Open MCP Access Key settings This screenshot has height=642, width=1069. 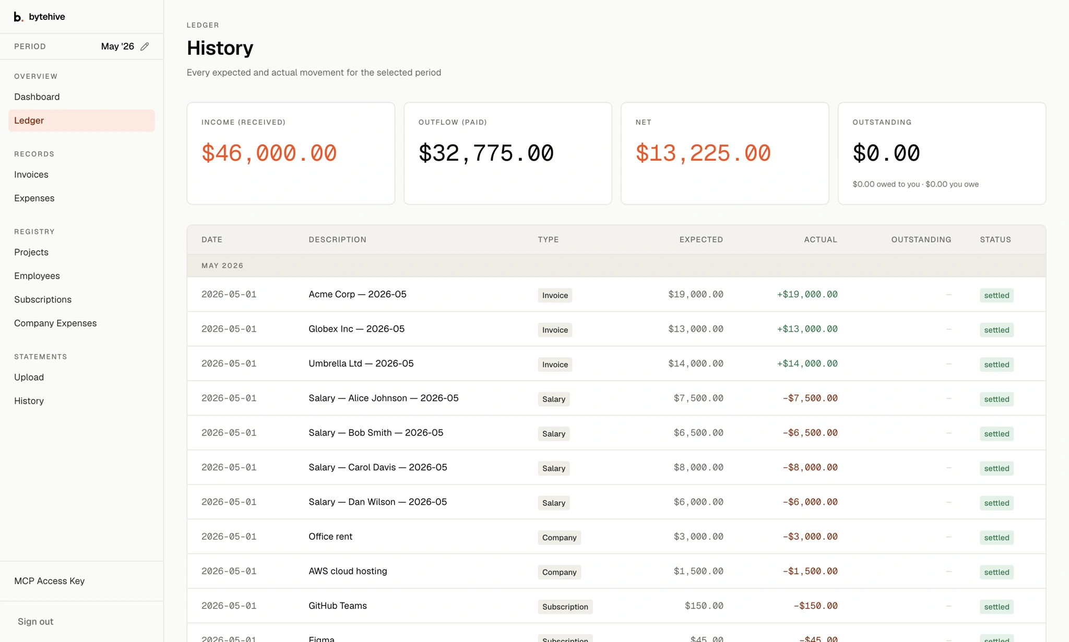click(x=50, y=581)
